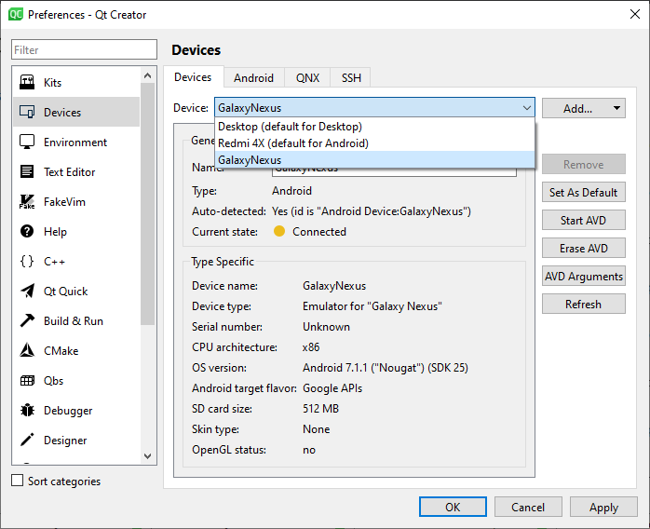The height and width of the screenshot is (529, 650).
Task: Click the '512 MB' SD card size value
Action: 320,409
